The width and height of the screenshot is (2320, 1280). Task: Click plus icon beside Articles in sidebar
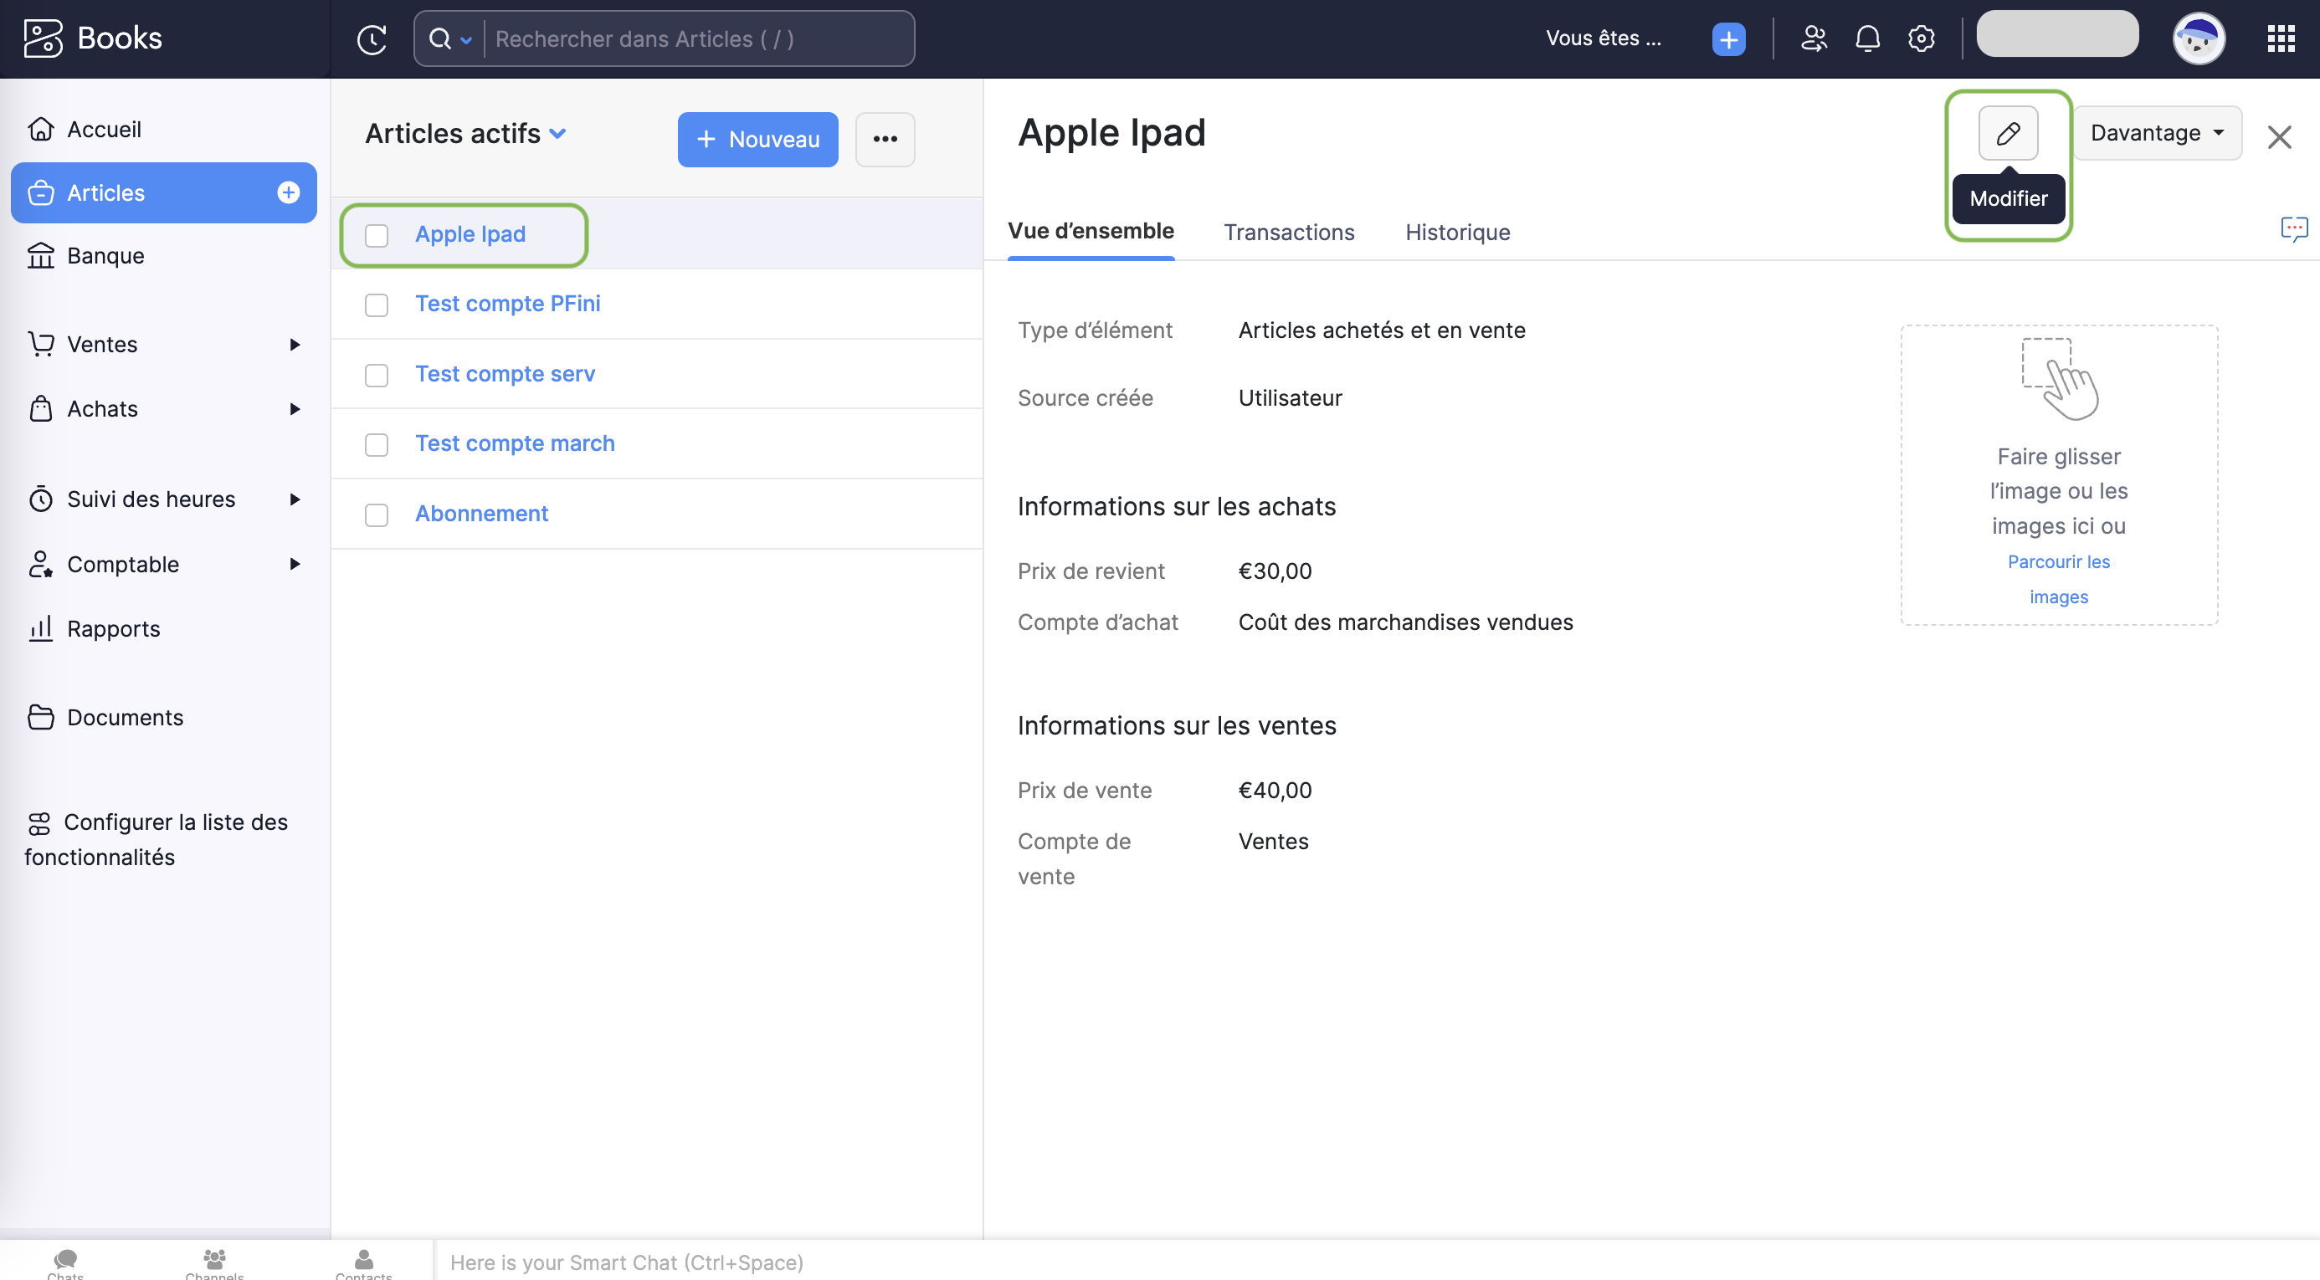coord(288,192)
